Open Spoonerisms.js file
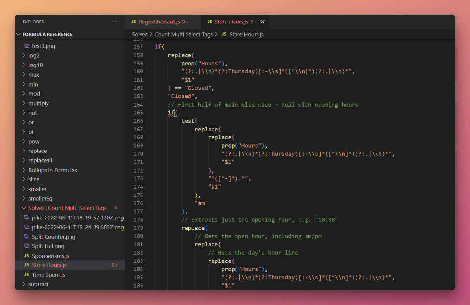Image resolution: width=470 pixels, height=305 pixels. (x=50, y=256)
